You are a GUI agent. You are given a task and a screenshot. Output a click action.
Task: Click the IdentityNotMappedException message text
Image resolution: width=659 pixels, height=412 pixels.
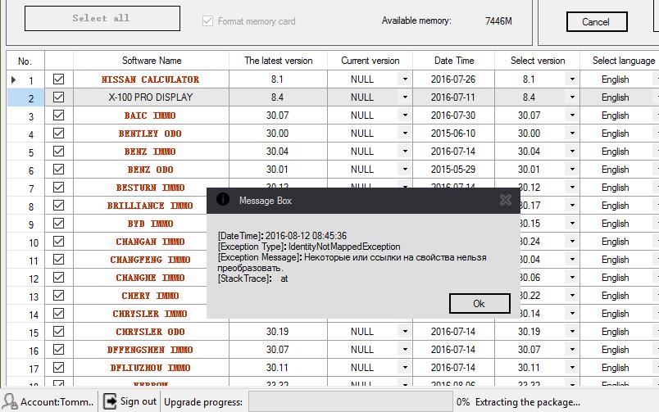pos(344,247)
